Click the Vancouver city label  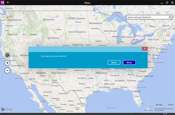[9, 8]
